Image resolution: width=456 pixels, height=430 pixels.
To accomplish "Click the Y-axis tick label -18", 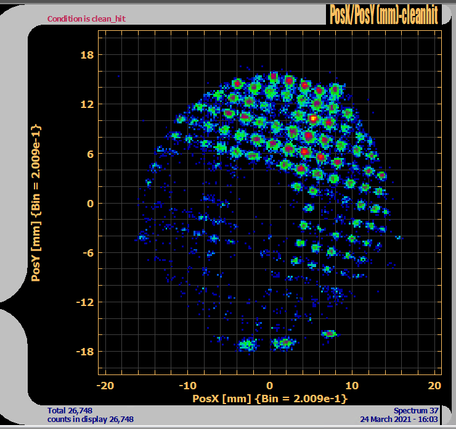I will pos(85,352).
